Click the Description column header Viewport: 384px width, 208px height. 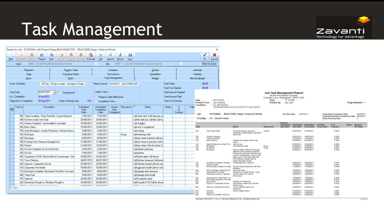49,109
